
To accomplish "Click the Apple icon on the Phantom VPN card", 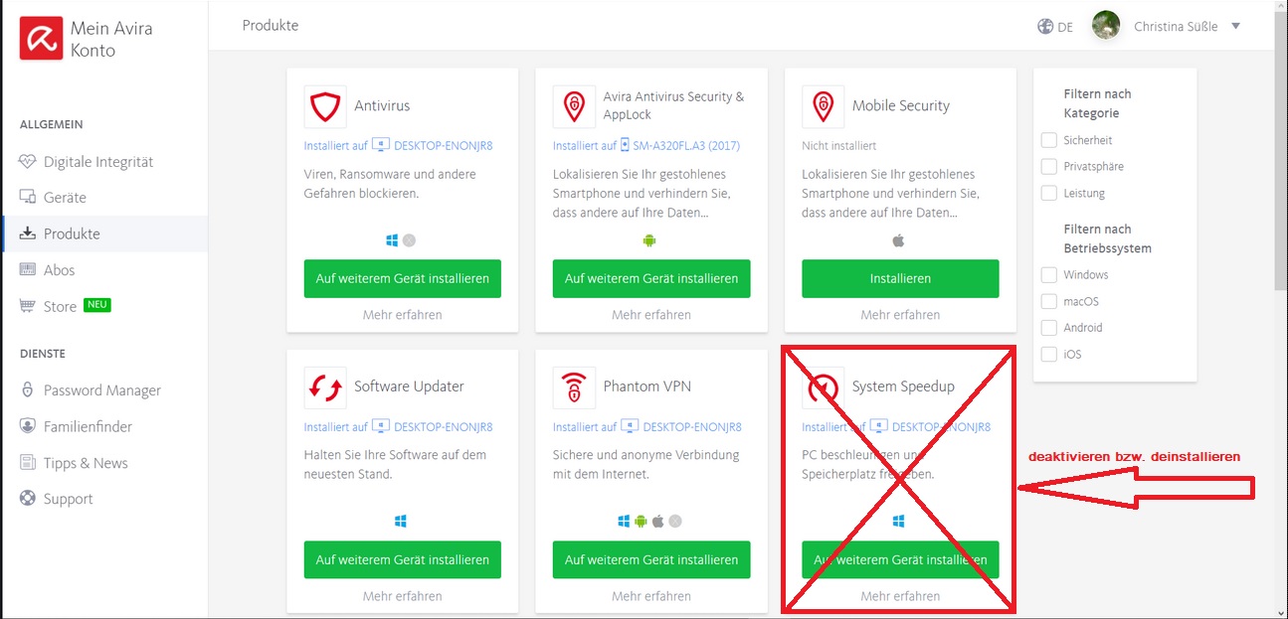I will point(657,521).
